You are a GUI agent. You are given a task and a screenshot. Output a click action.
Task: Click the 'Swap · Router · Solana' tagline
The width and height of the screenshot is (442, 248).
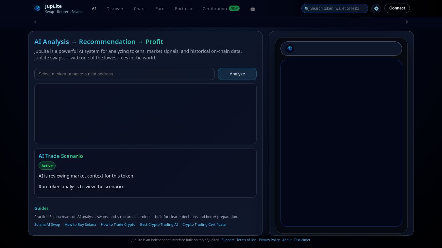64,12
